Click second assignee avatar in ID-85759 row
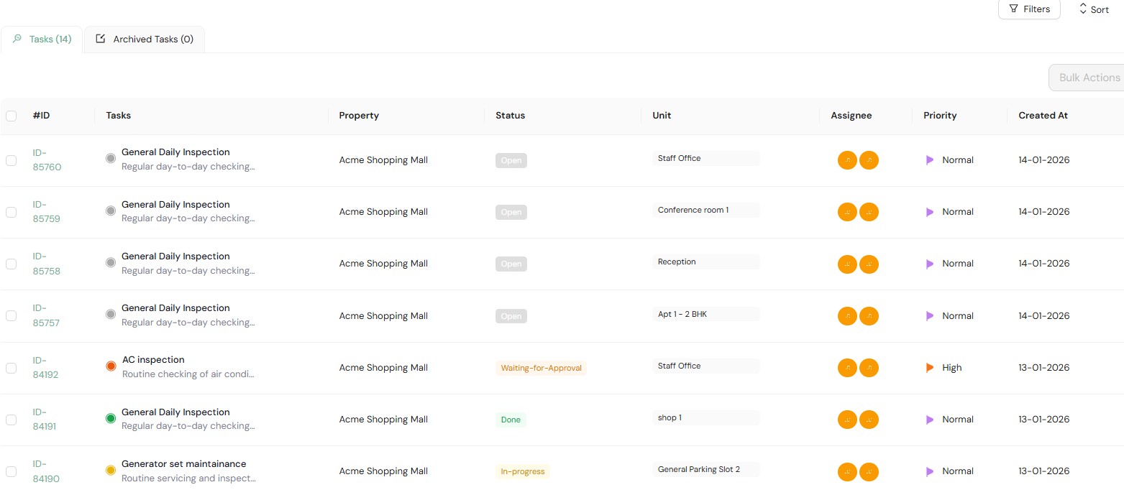Viewport: 1124px width, 495px height. [x=869, y=212]
